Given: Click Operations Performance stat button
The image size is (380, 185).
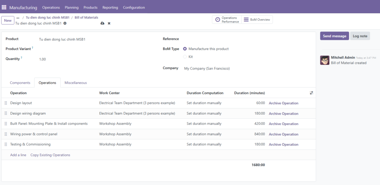Looking at the screenshot, I should click(227, 20).
